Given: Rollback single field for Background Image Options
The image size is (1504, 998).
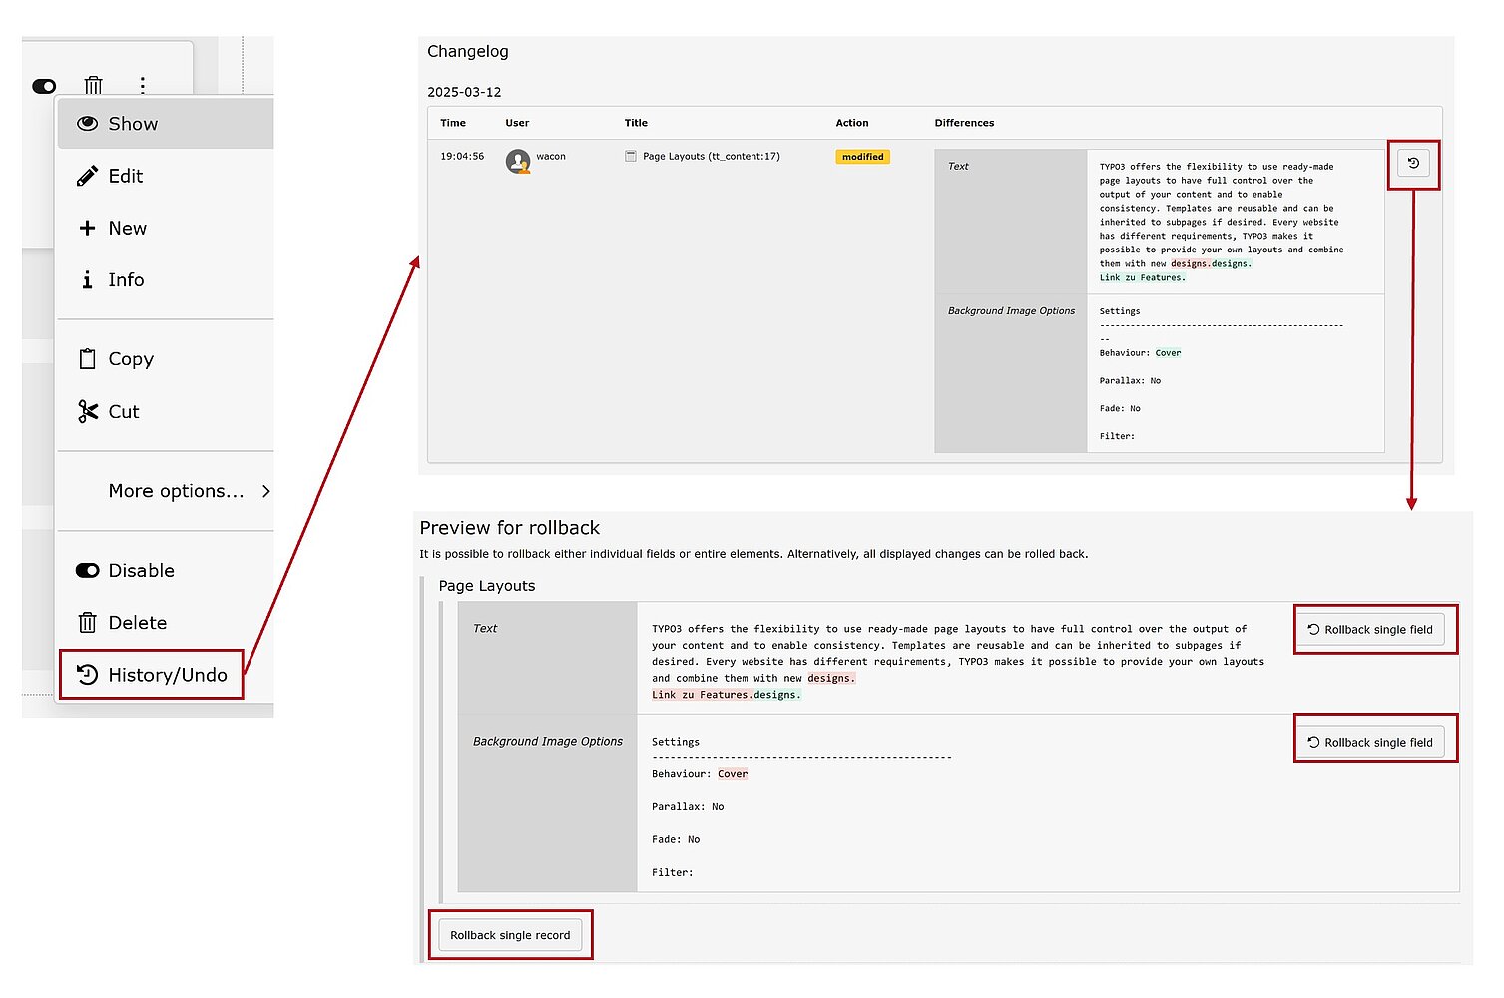Looking at the screenshot, I should point(1370,743).
